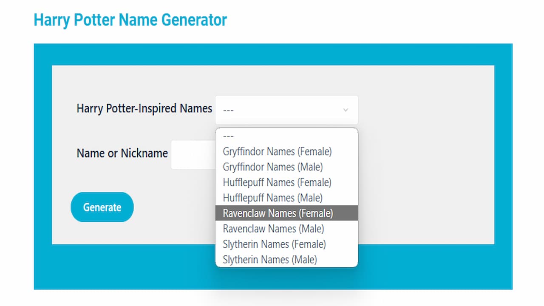The width and height of the screenshot is (544, 306).
Task: Pick Ravenclaw Names (Male) option
Action: [273, 229]
